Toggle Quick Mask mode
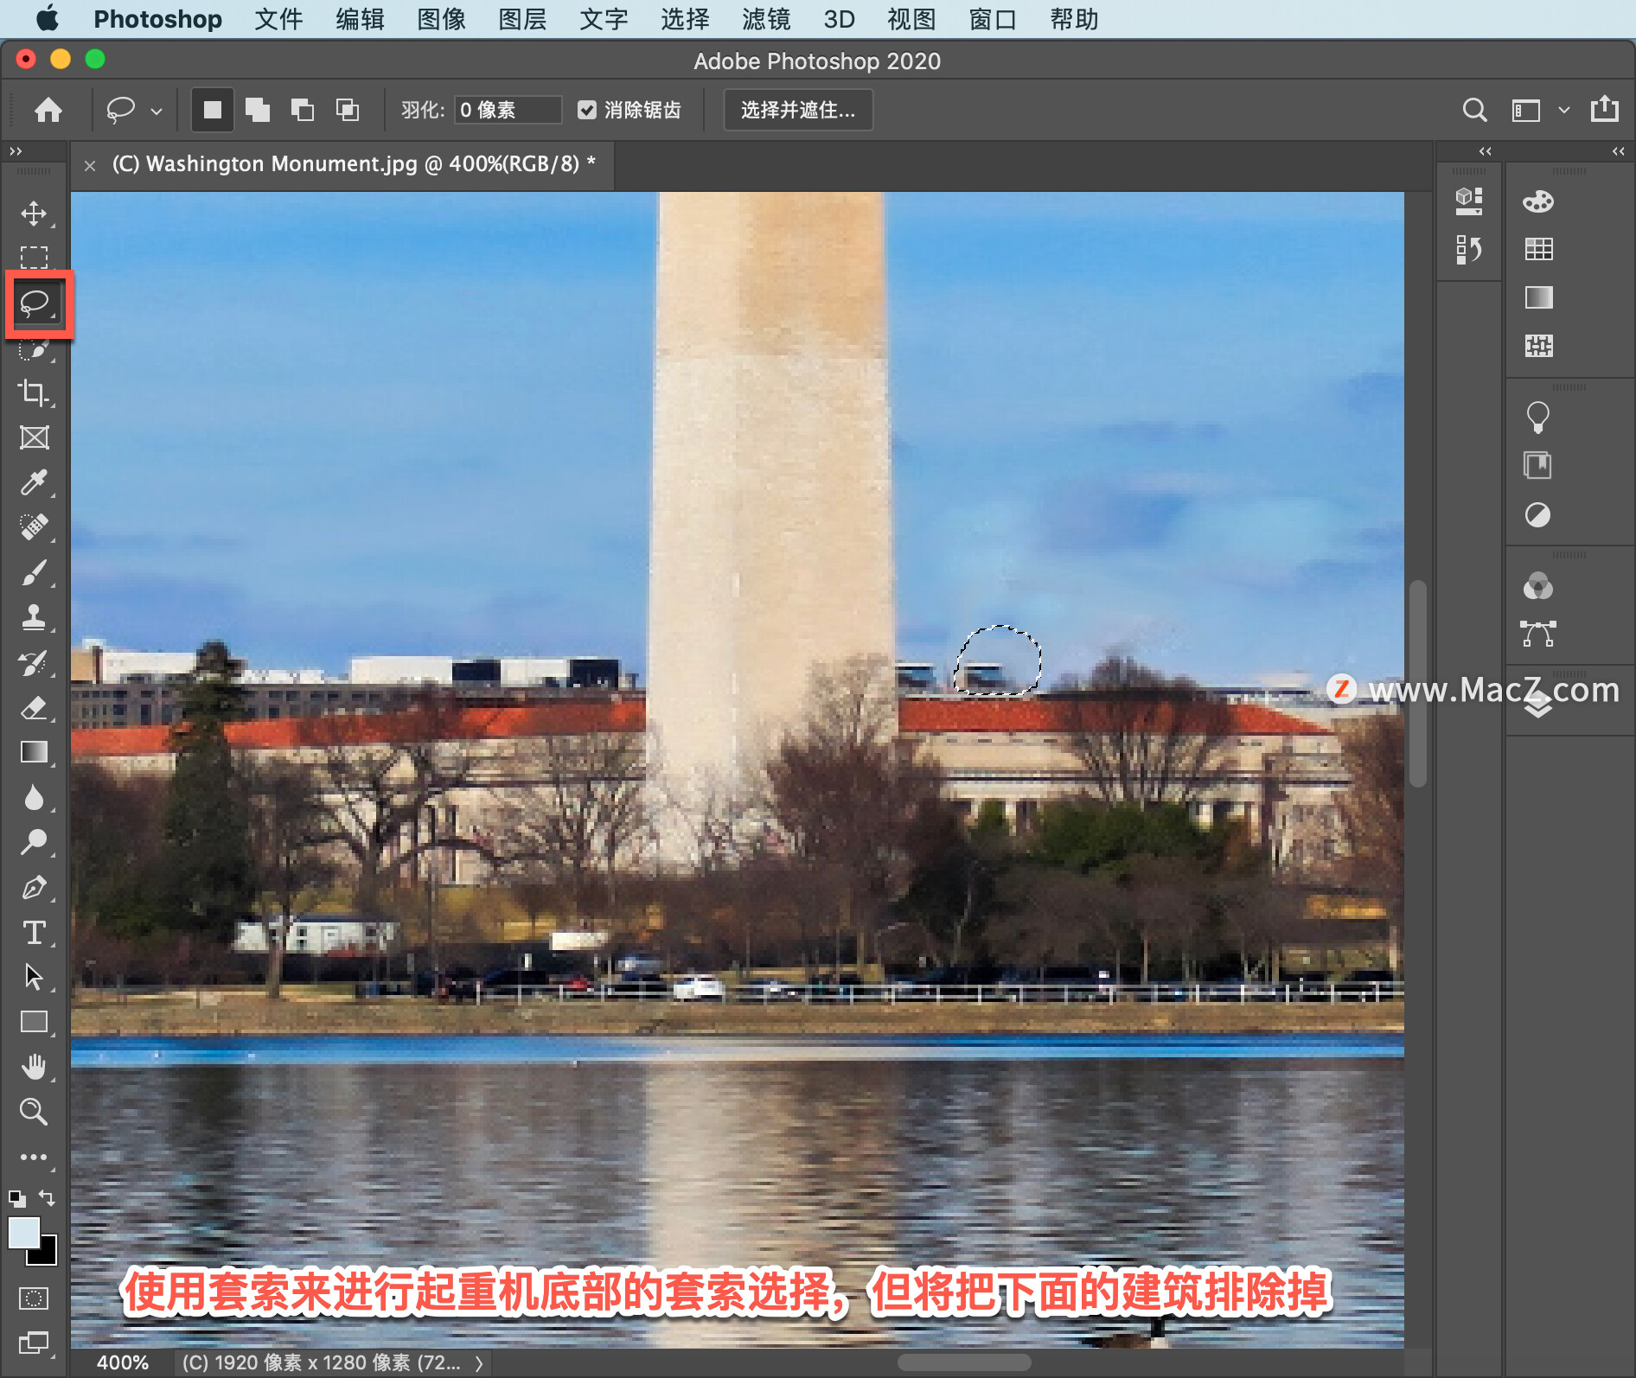This screenshot has width=1636, height=1378. 34,1298
